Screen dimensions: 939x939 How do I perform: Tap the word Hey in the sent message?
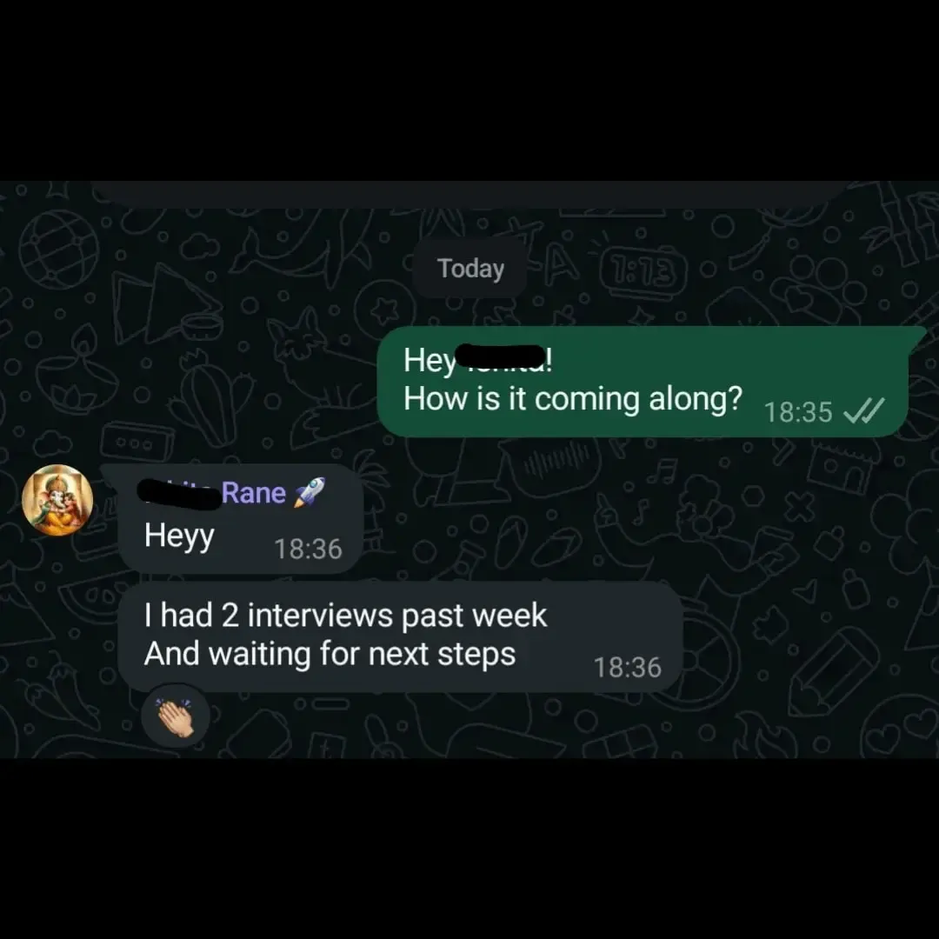coord(430,361)
